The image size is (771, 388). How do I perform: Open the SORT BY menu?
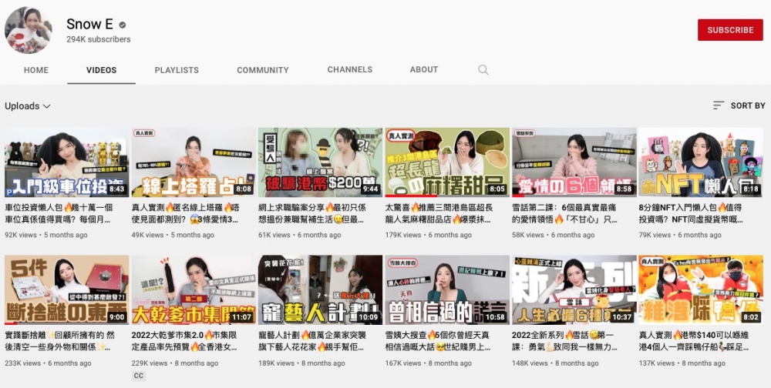pos(747,105)
